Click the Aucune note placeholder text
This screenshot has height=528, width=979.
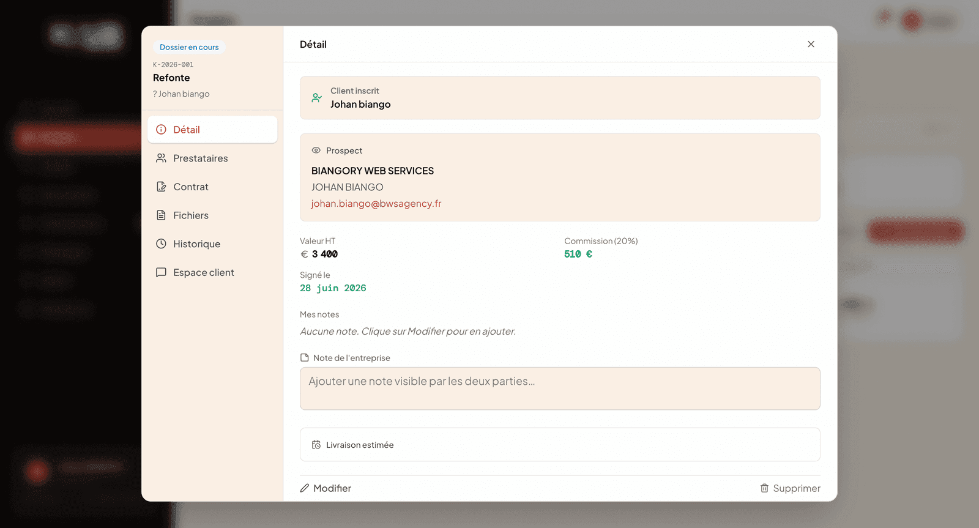point(408,332)
